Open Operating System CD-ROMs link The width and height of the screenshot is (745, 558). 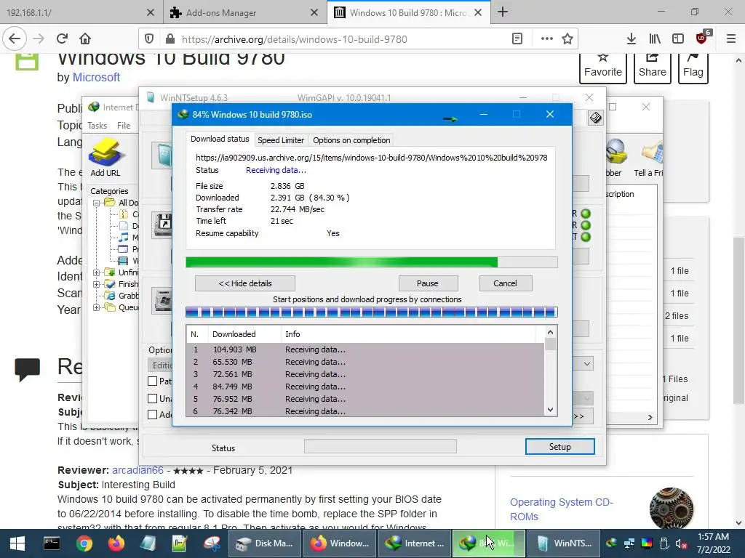[562, 509]
